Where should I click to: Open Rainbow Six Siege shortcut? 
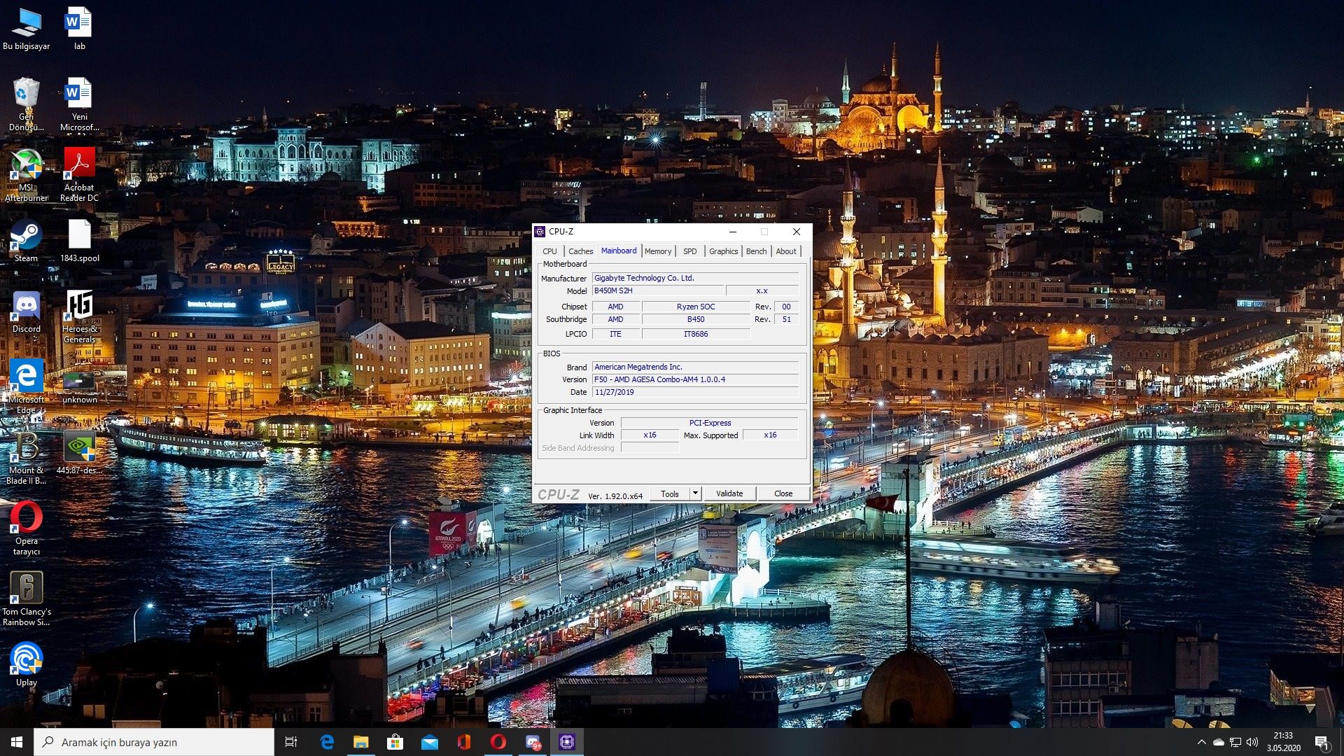26,589
